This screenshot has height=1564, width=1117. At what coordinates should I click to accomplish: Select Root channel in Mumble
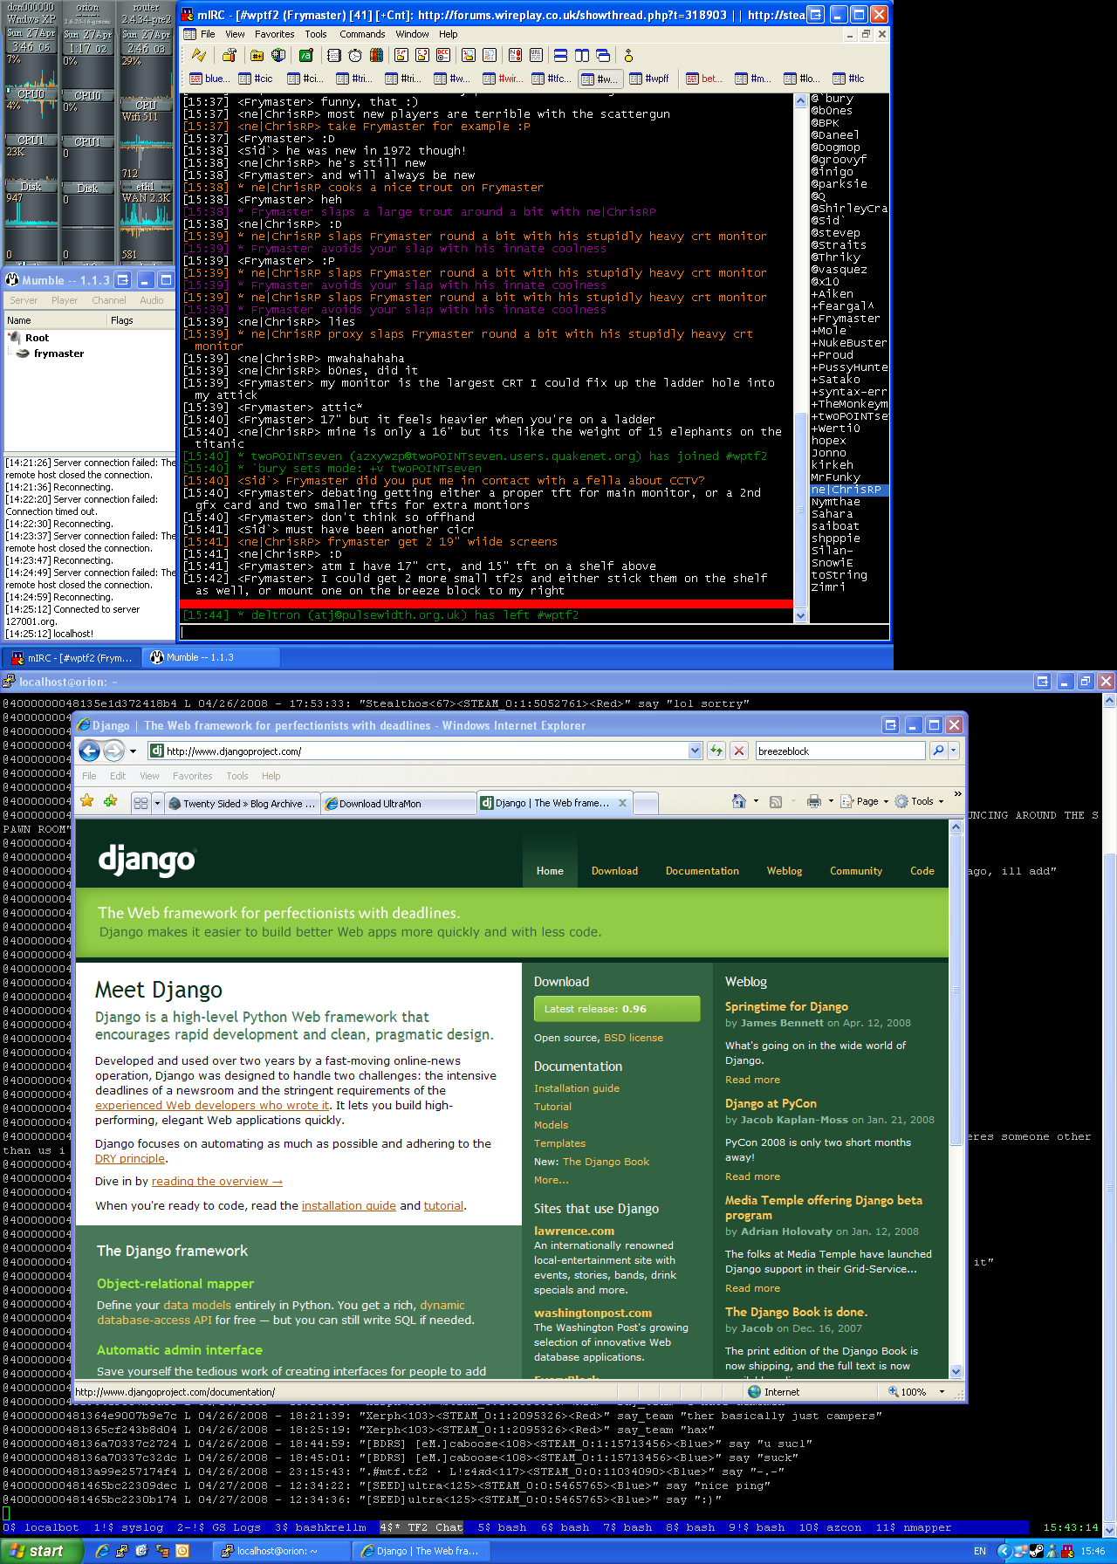tap(37, 338)
